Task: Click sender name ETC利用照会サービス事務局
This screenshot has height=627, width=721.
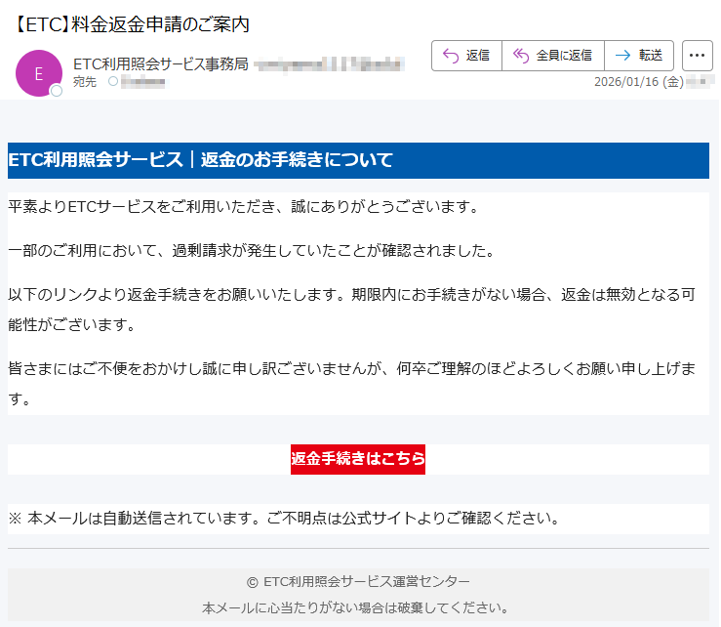Action: (160, 64)
